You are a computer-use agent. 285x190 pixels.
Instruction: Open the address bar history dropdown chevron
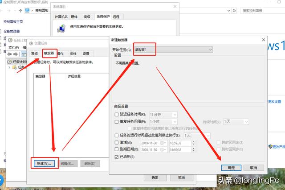click(228, 11)
